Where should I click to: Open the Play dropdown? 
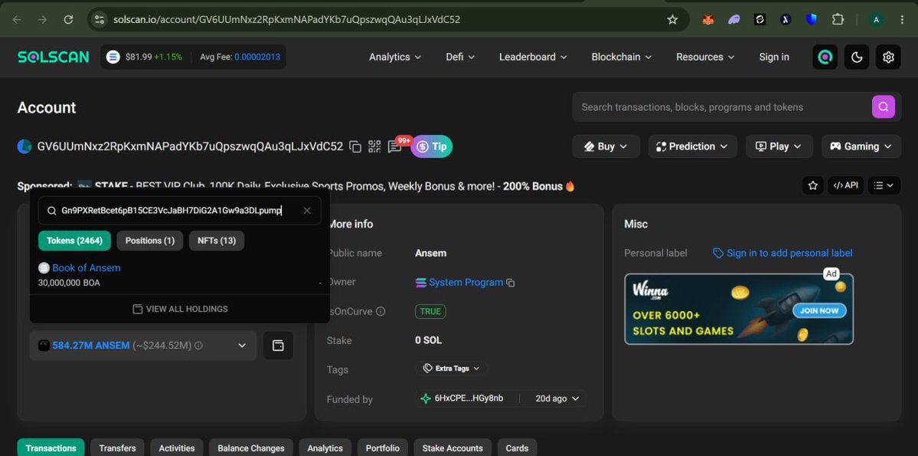pyautogui.click(x=779, y=146)
